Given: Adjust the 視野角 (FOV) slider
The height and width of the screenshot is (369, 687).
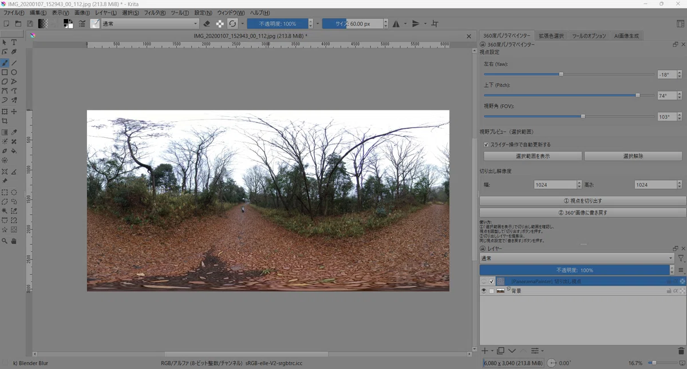Looking at the screenshot, I should pyautogui.click(x=569, y=116).
